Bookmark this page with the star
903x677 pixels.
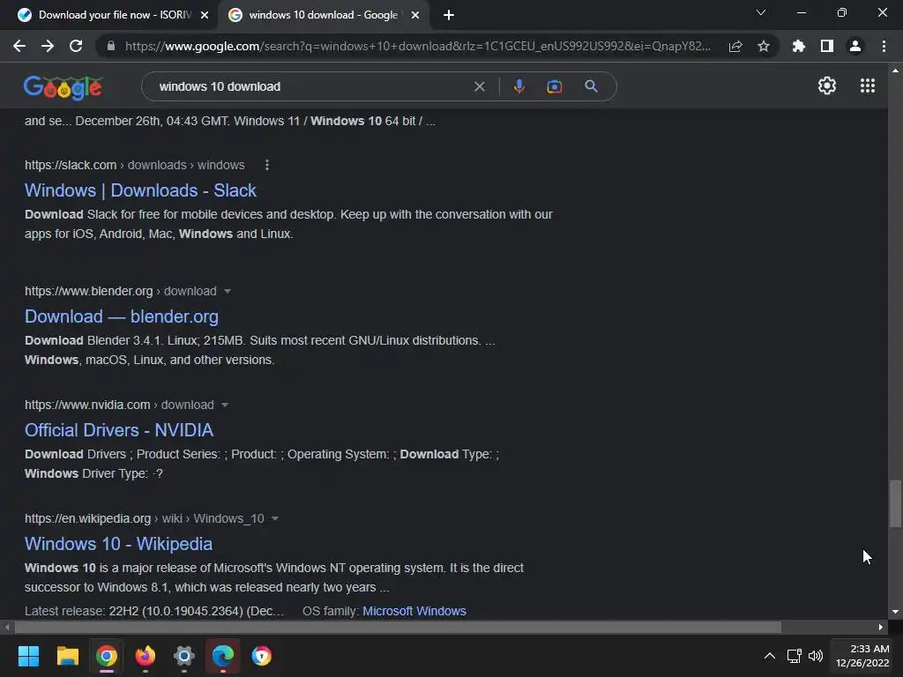click(764, 46)
